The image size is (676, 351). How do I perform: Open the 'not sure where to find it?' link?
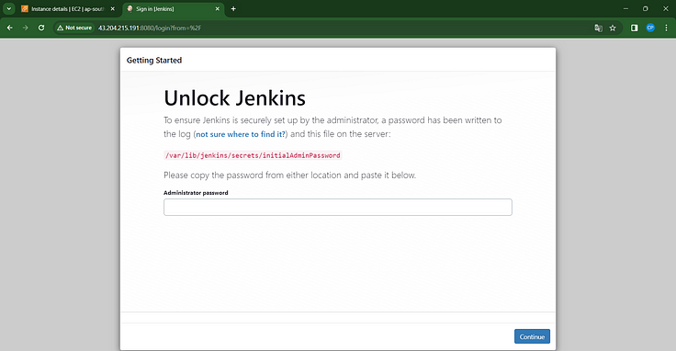[x=241, y=134]
